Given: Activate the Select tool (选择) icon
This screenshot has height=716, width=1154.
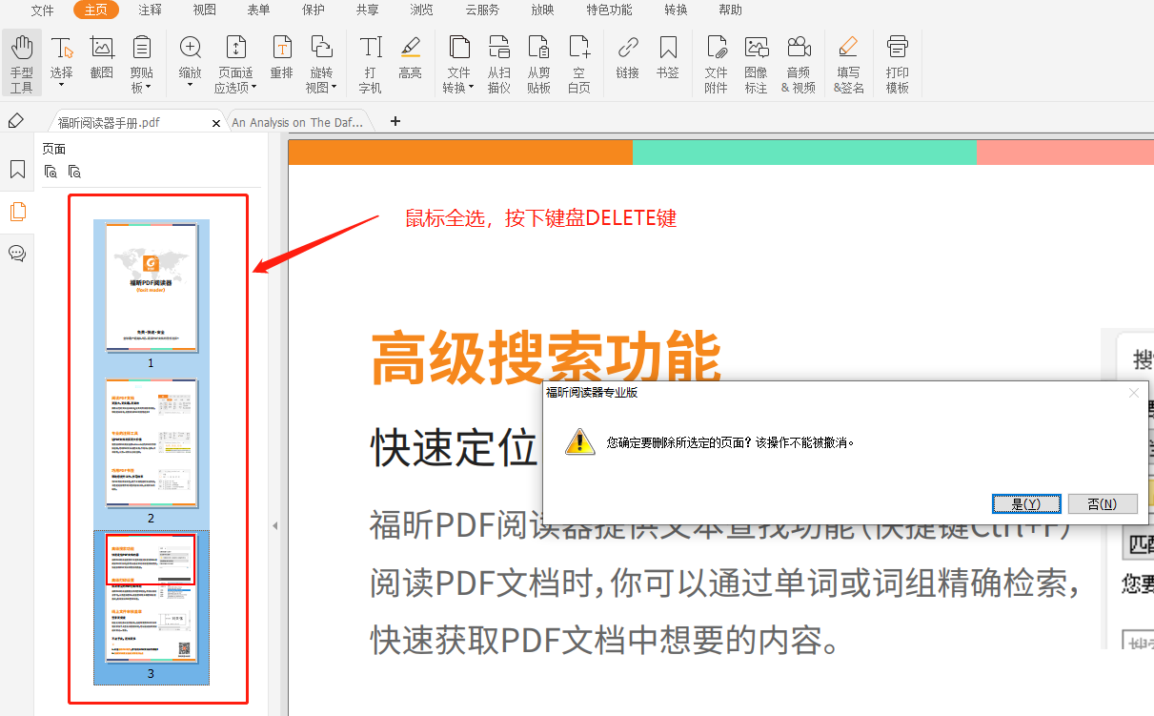Looking at the screenshot, I should [61, 48].
